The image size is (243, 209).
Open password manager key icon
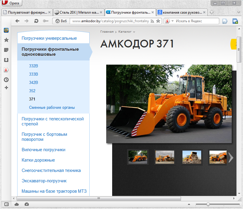pyautogui.click(x=46, y=21)
